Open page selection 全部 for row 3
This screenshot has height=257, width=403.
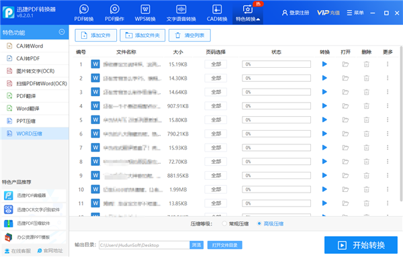tap(216, 92)
